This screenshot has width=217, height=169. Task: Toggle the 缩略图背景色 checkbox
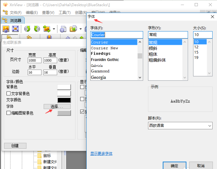(9, 113)
